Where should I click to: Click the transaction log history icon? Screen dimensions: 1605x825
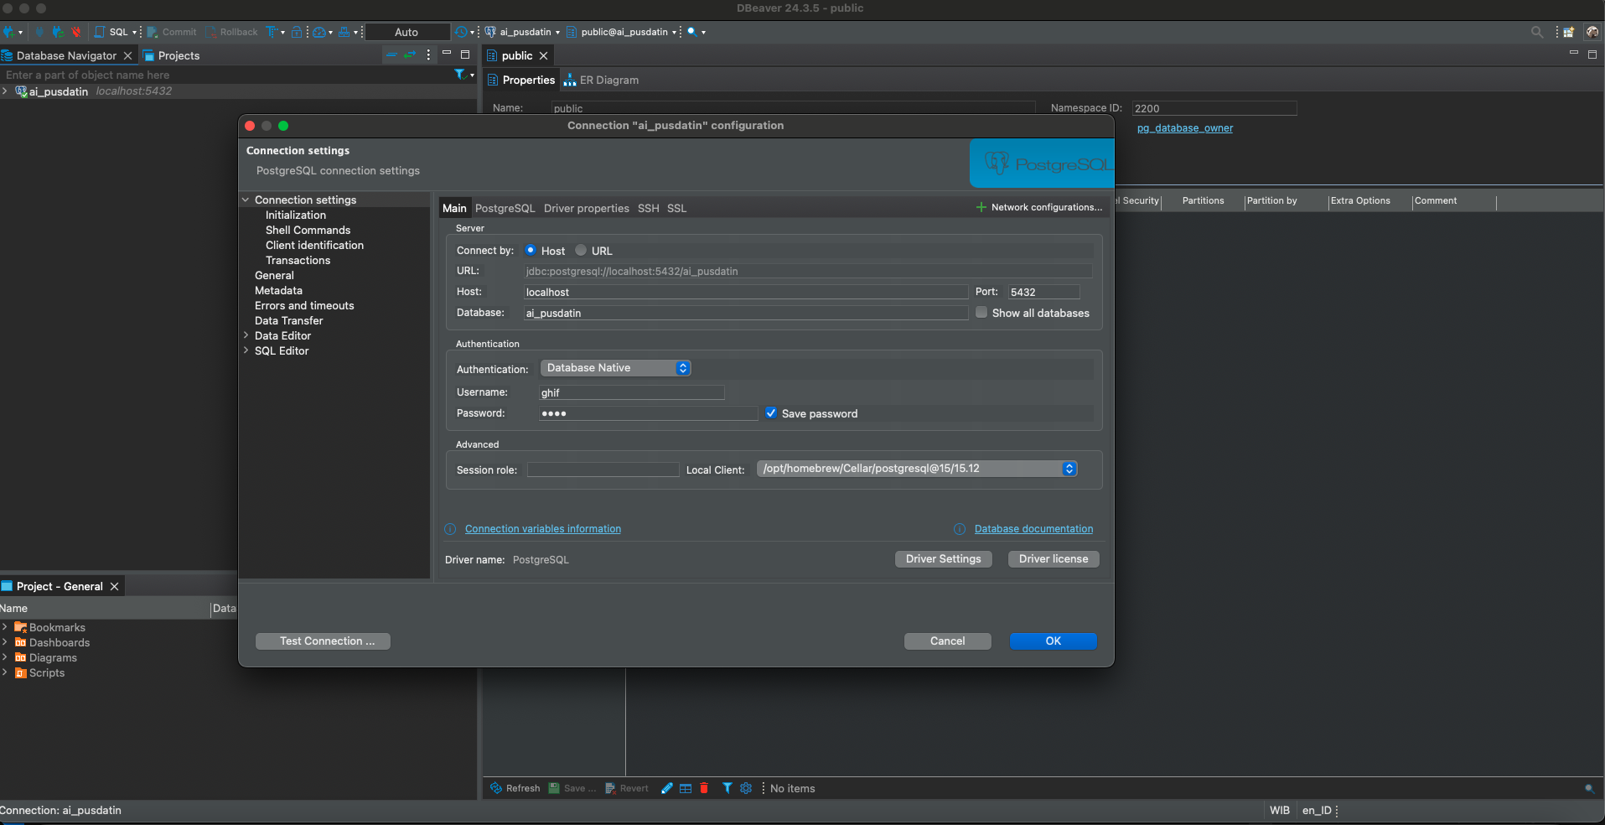[461, 32]
